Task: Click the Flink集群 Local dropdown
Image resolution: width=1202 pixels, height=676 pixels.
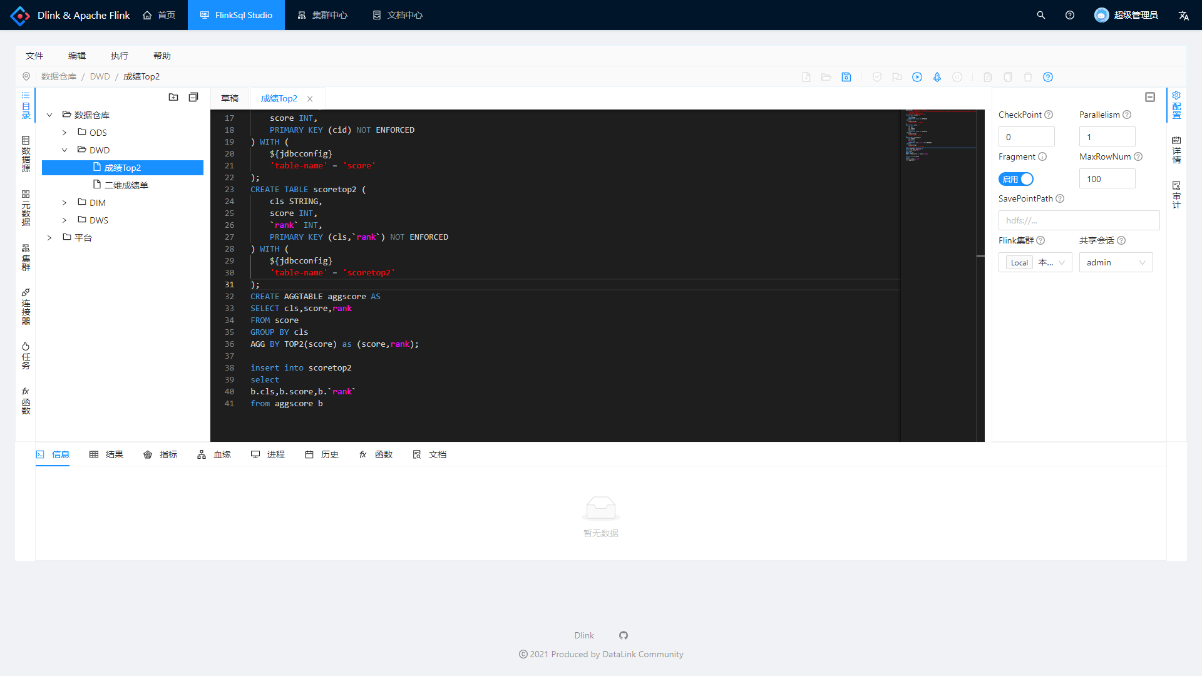Action: (x=1035, y=262)
